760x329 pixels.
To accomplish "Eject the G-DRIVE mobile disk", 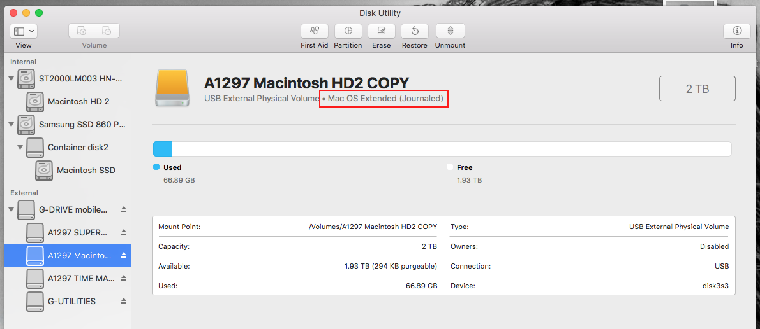I will pos(124,209).
